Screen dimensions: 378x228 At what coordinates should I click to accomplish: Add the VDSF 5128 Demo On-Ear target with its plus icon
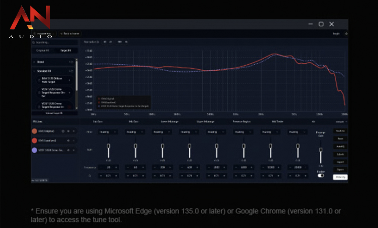coord(70,92)
